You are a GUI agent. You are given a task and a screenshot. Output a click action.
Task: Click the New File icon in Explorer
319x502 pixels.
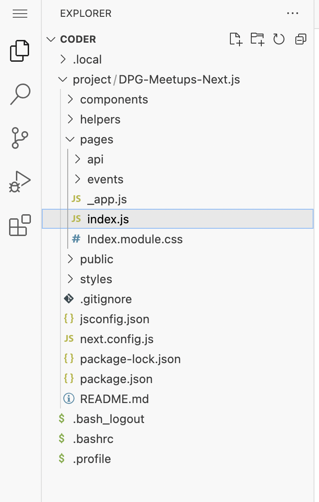(x=236, y=39)
